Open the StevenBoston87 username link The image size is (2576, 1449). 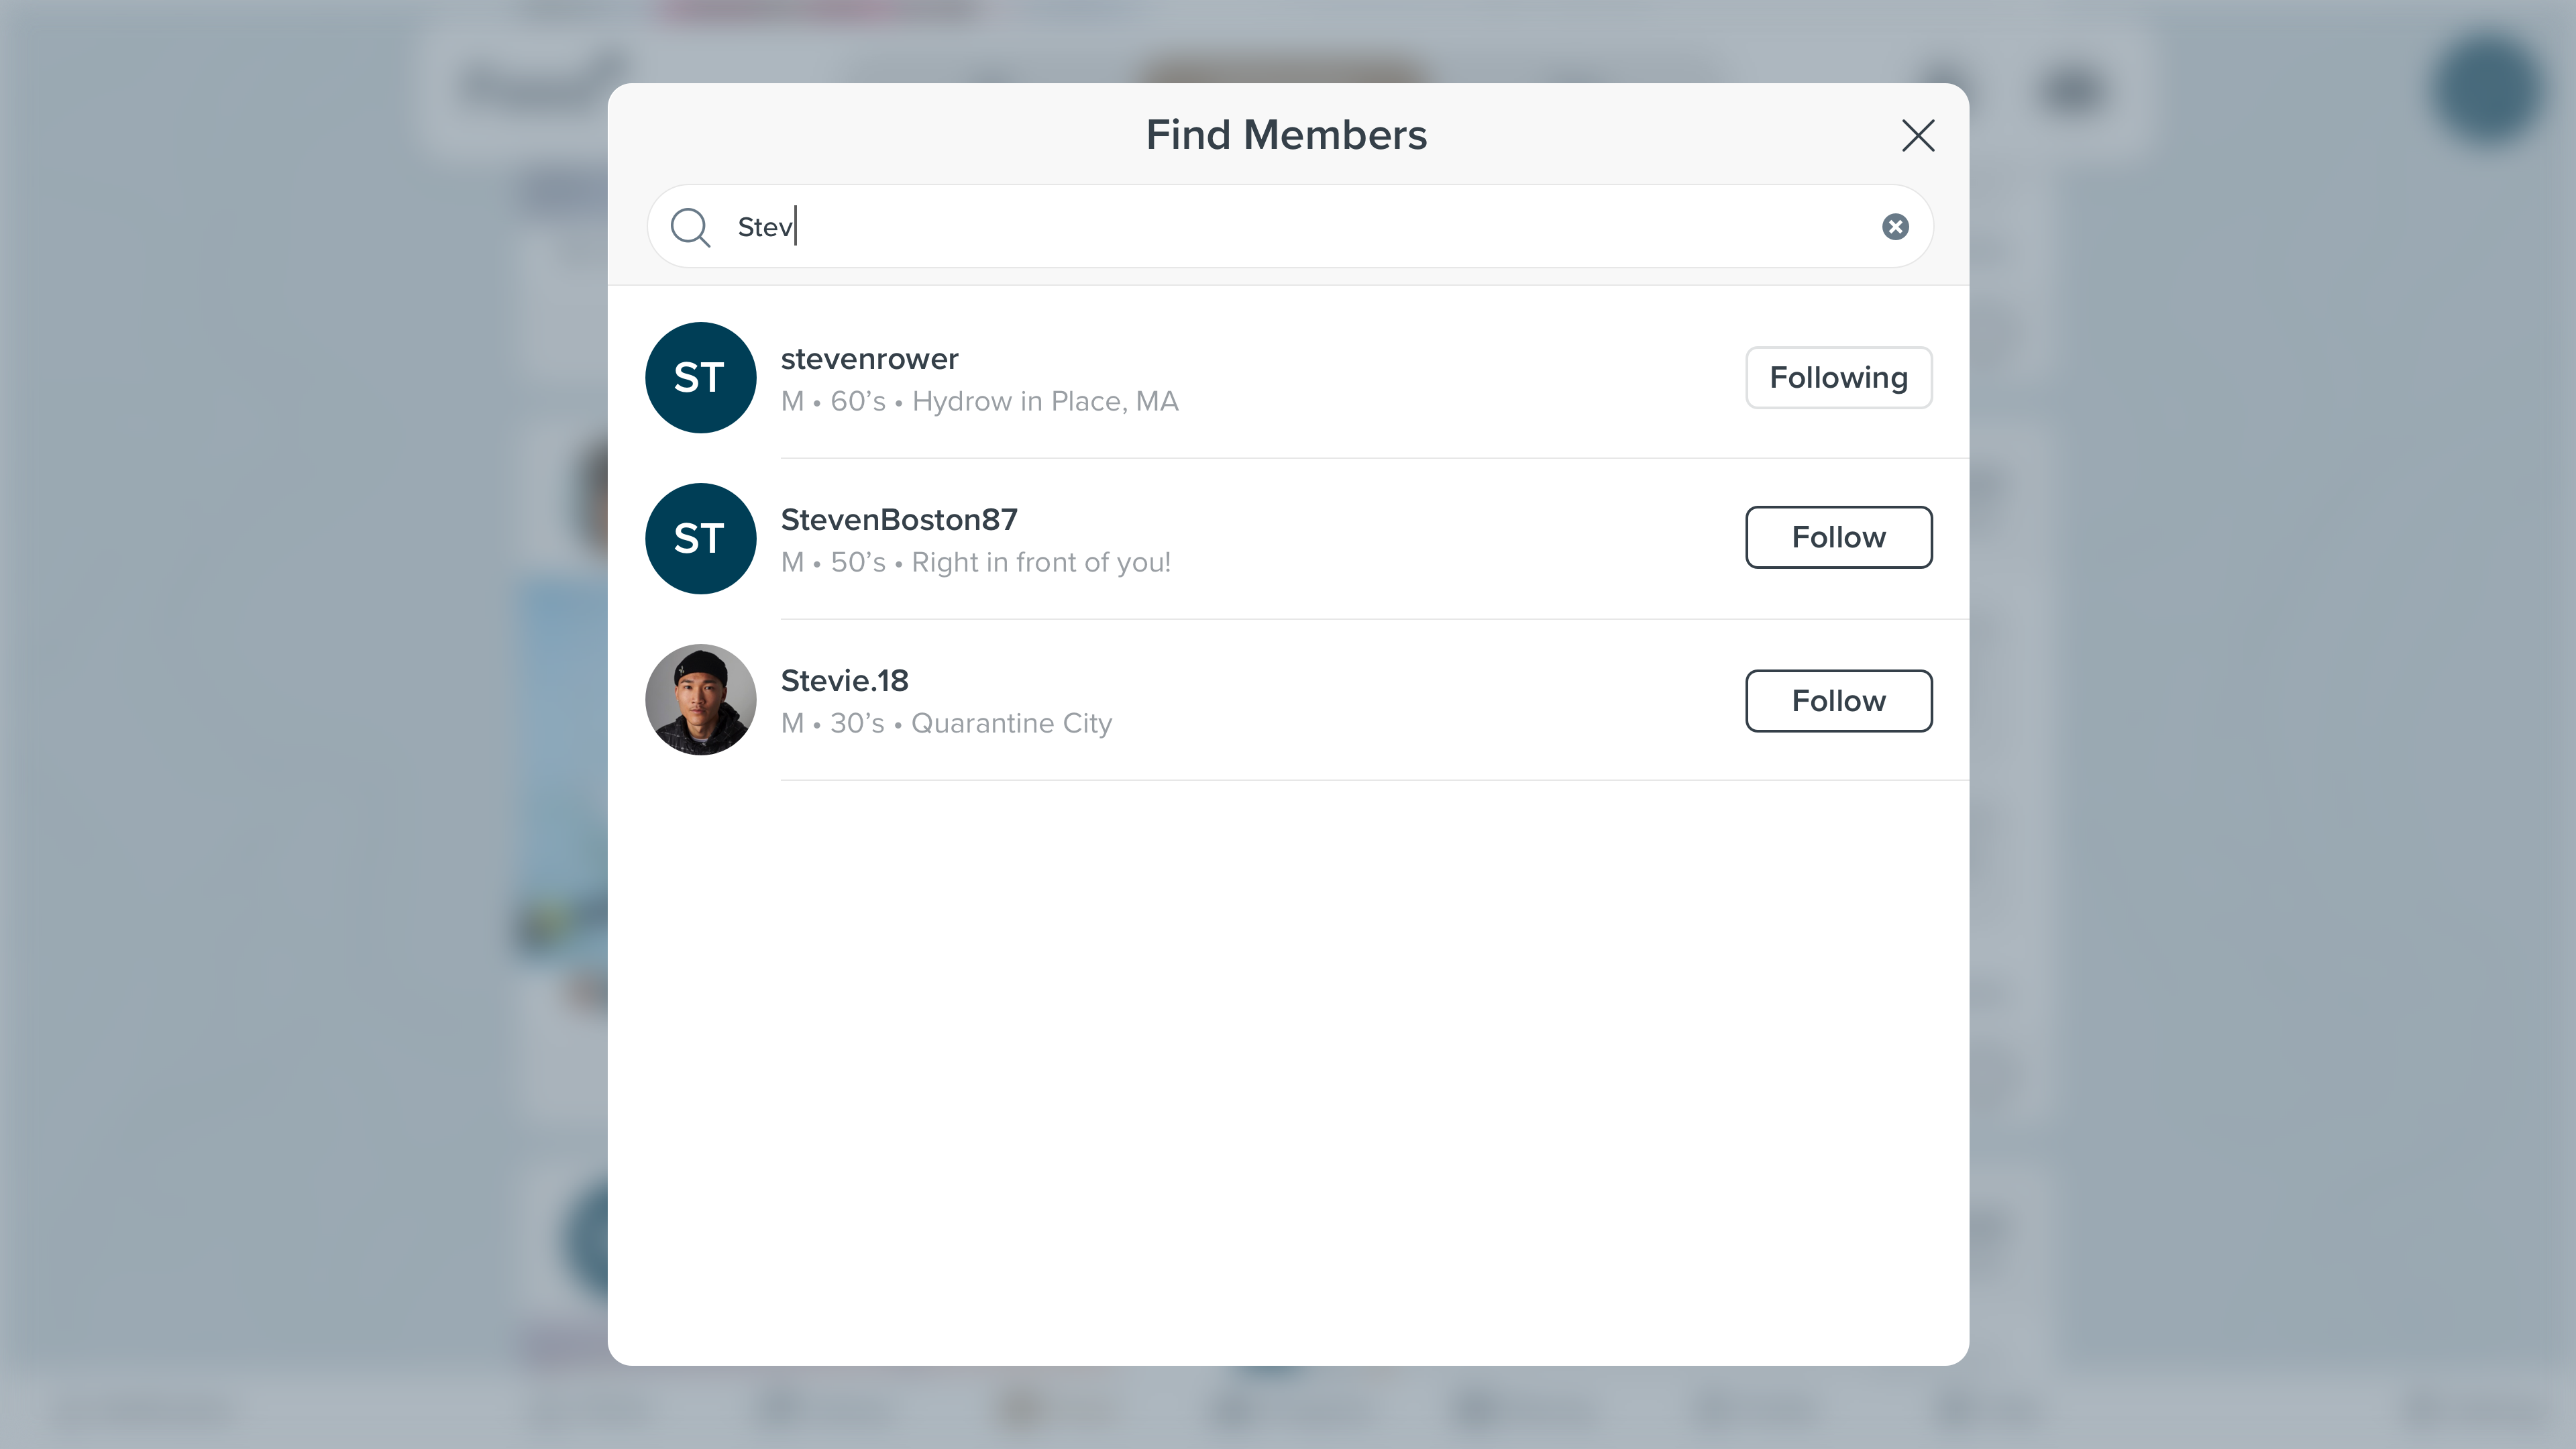[899, 519]
